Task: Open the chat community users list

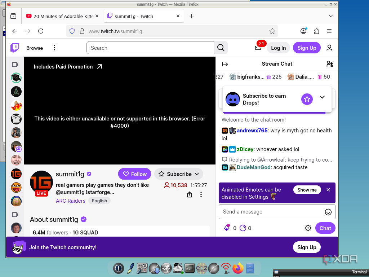Action: pos(330,64)
